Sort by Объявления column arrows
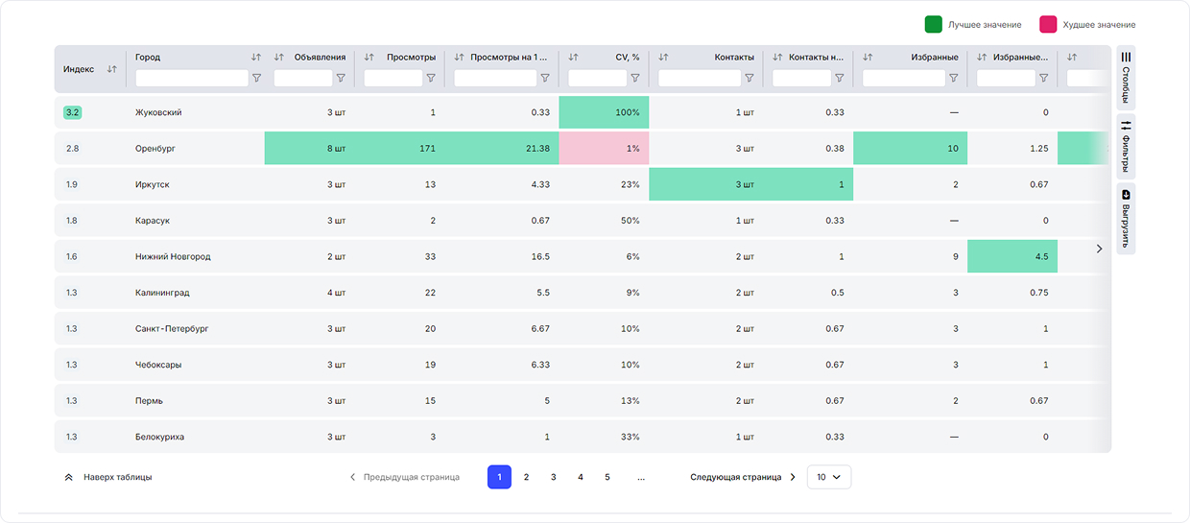The height and width of the screenshot is (523, 1190). pos(279,58)
